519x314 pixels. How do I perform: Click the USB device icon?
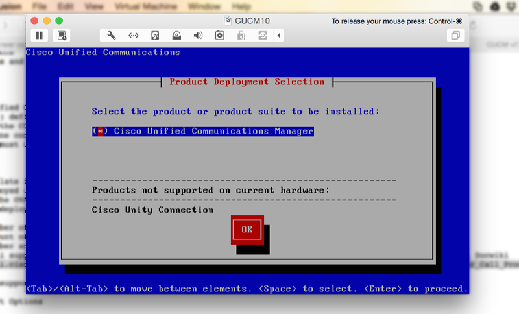(x=241, y=36)
